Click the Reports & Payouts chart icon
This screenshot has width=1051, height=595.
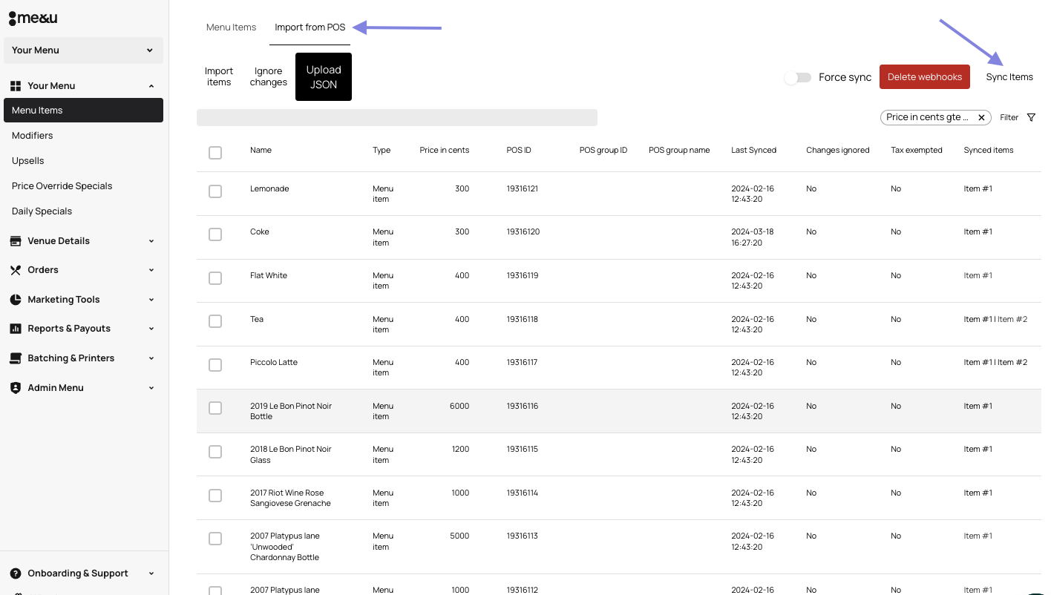pyautogui.click(x=16, y=329)
